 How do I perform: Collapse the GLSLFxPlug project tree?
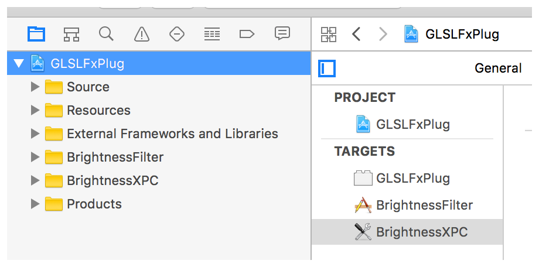[19, 64]
